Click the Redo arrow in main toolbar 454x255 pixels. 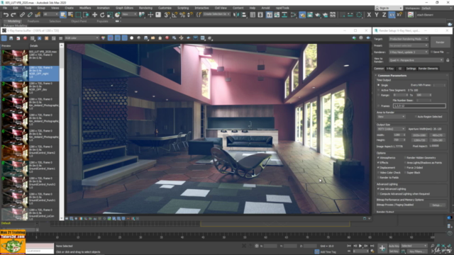(x=13, y=15)
